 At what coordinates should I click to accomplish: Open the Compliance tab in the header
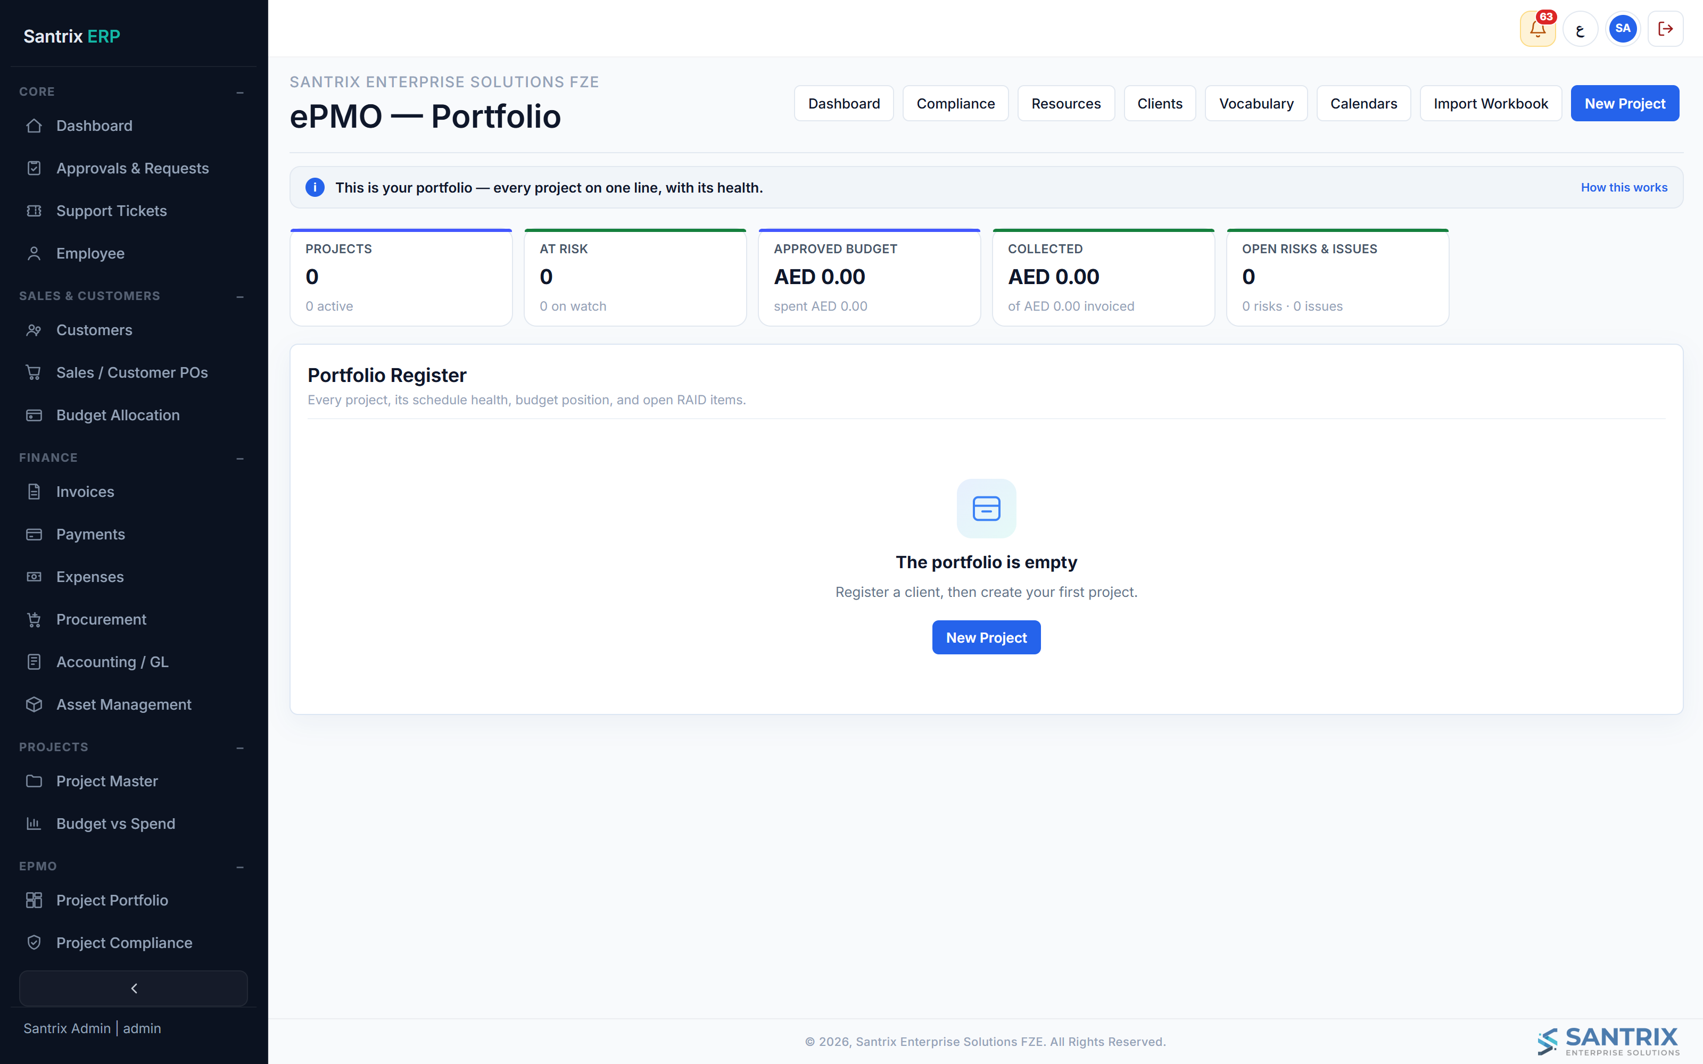pos(956,103)
